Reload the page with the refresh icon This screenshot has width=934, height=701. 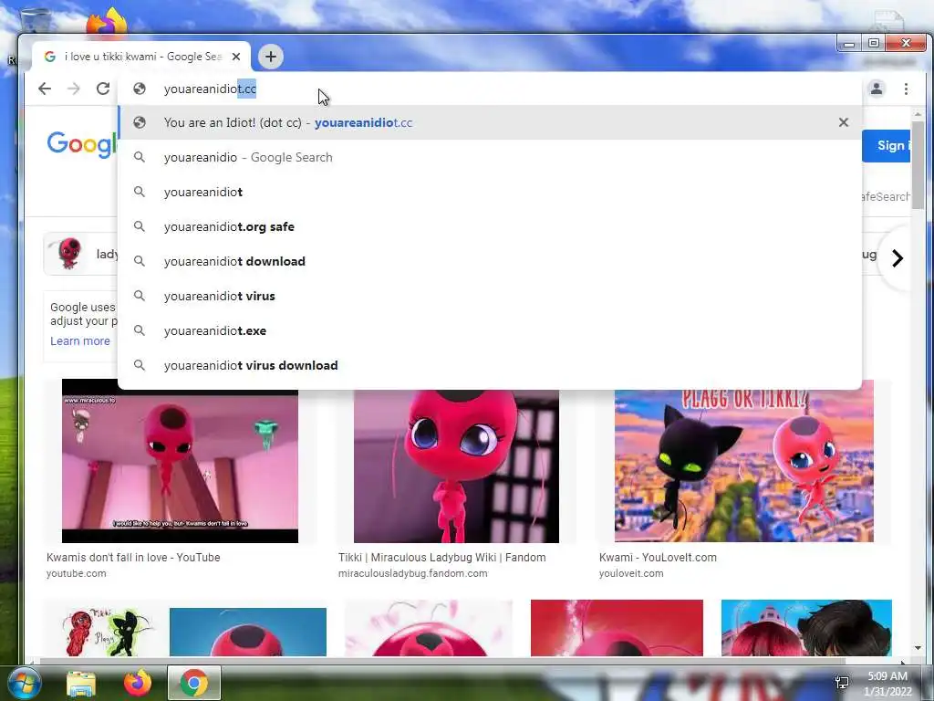pyautogui.click(x=103, y=89)
